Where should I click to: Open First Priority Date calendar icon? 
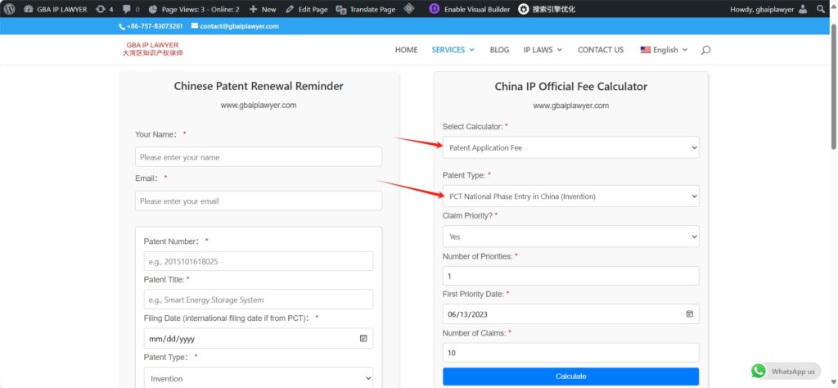click(689, 314)
